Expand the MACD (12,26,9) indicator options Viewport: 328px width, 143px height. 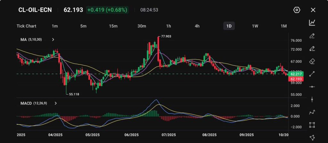(56, 103)
